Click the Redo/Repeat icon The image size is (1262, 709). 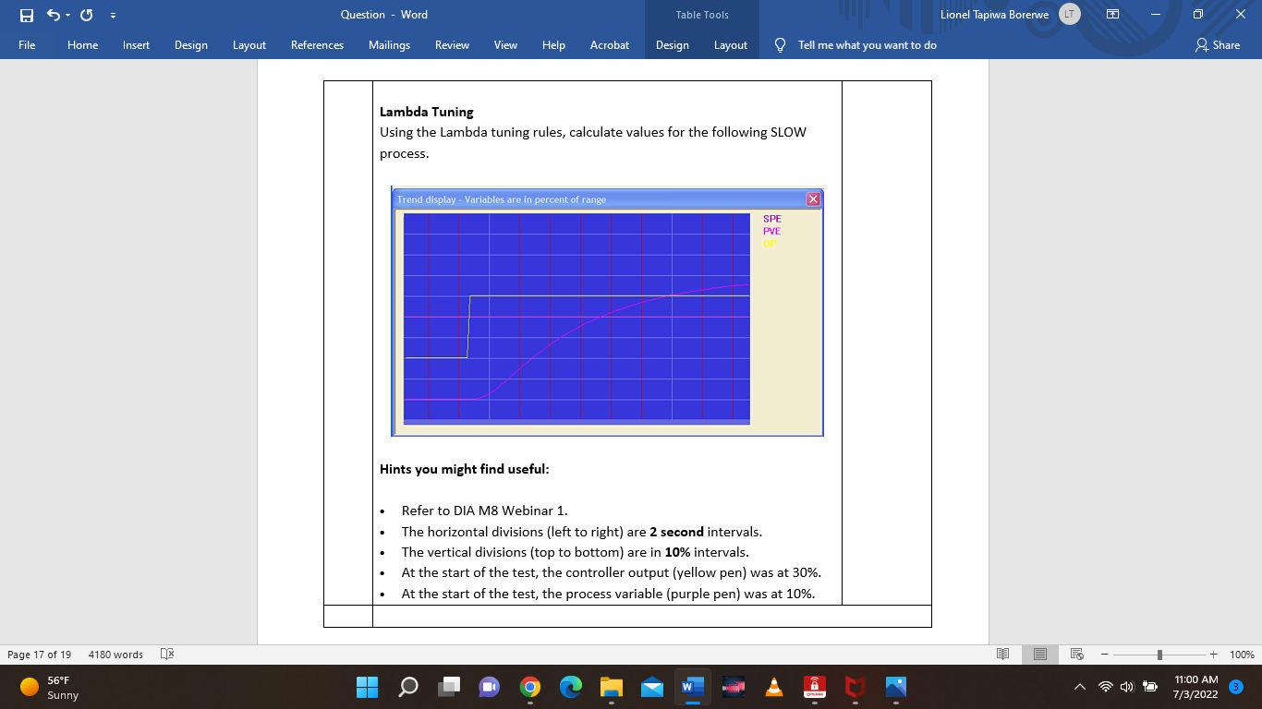tap(87, 15)
